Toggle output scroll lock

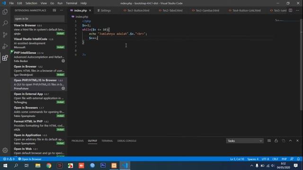pos(276,141)
